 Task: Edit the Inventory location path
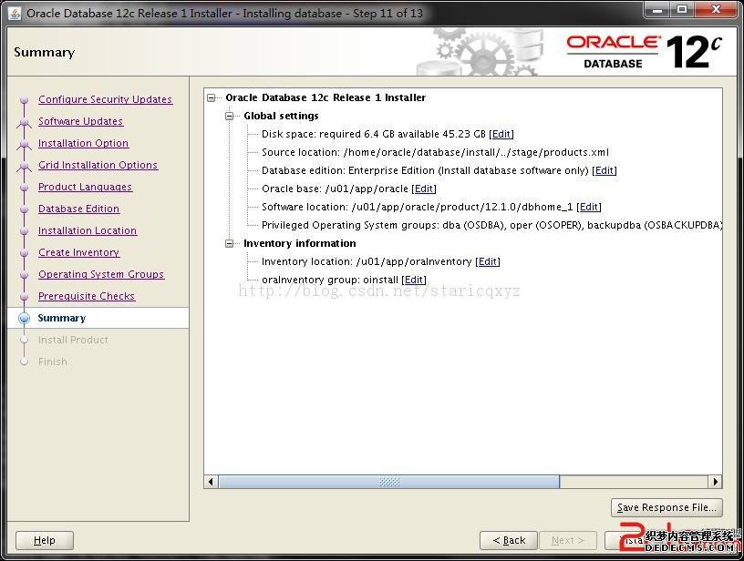pos(488,261)
